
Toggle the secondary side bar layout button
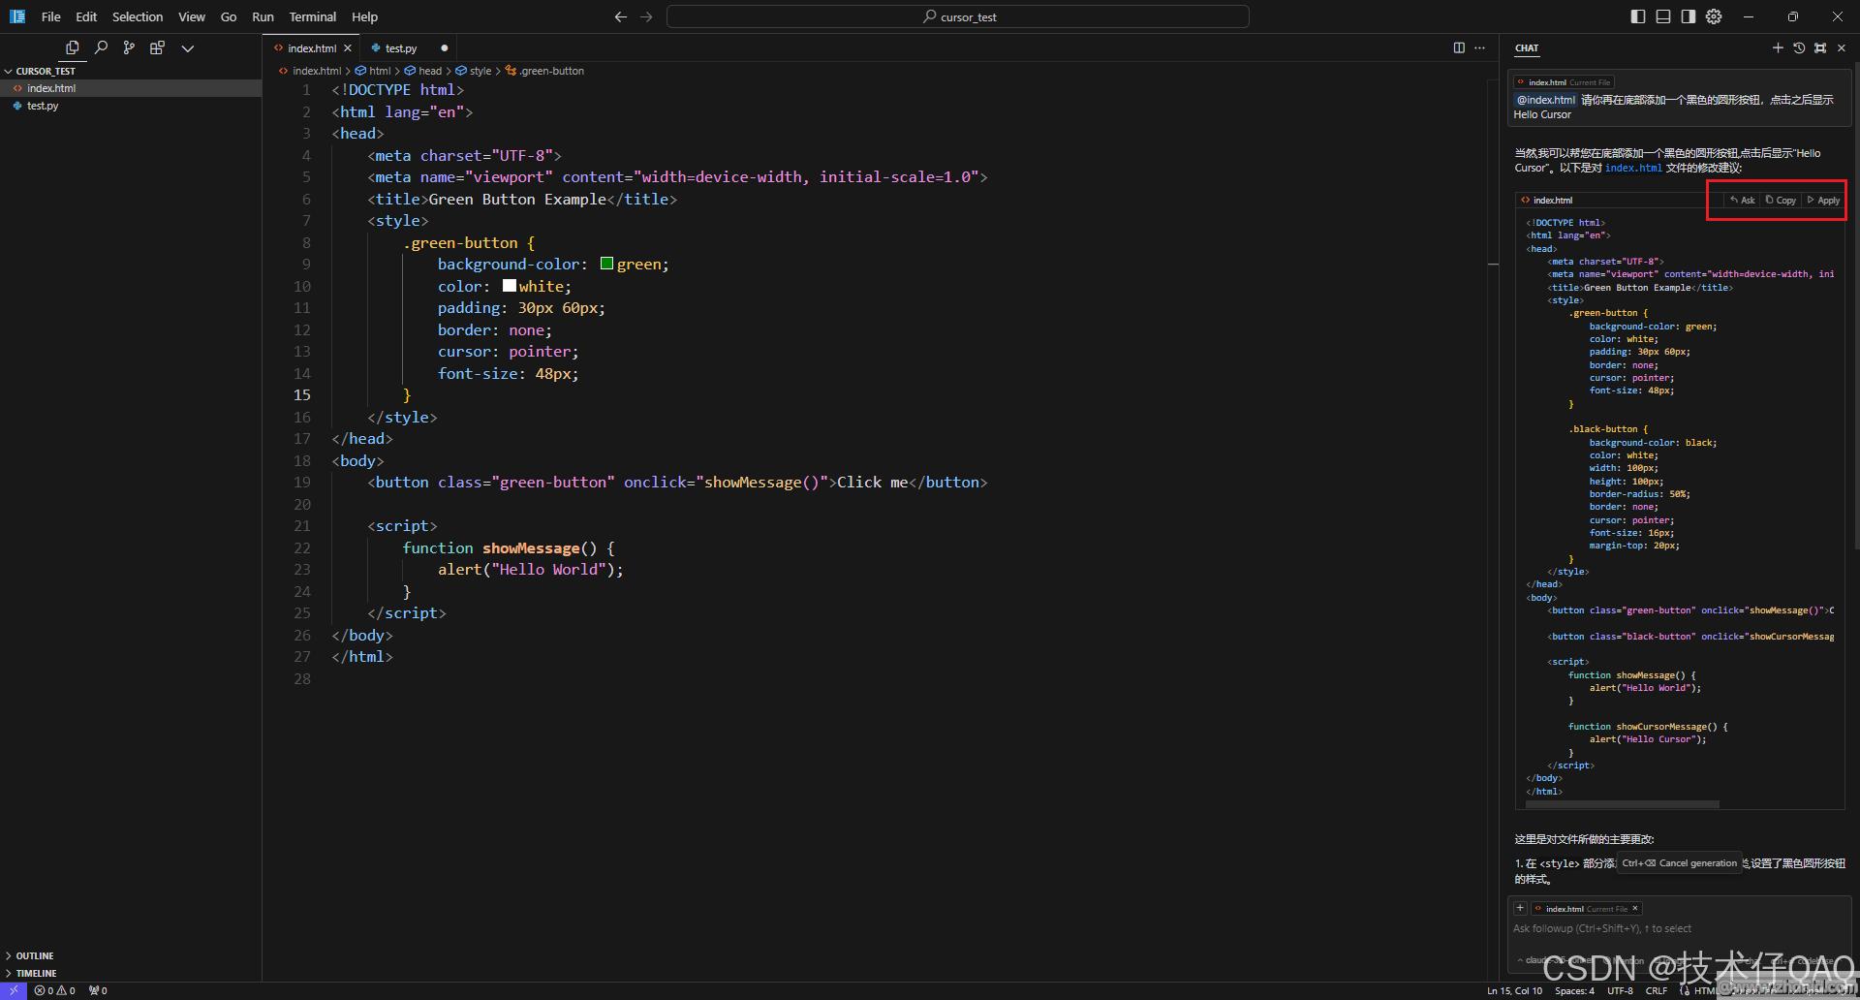(1689, 16)
